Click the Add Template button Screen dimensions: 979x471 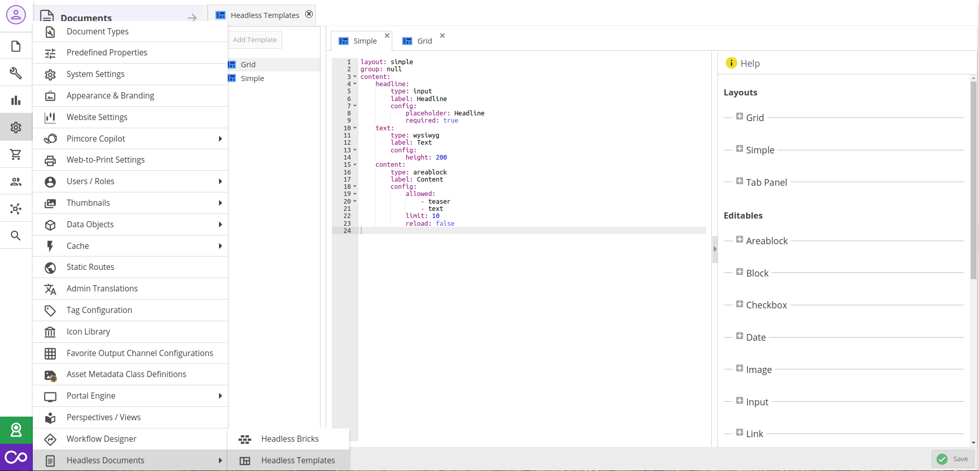click(254, 40)
